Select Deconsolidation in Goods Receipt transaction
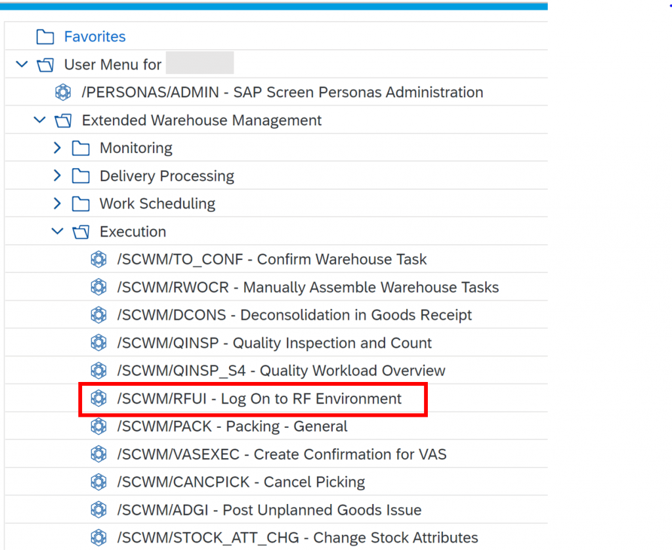Viewport: 672px width, 550px height. click(x=295, y=315)
